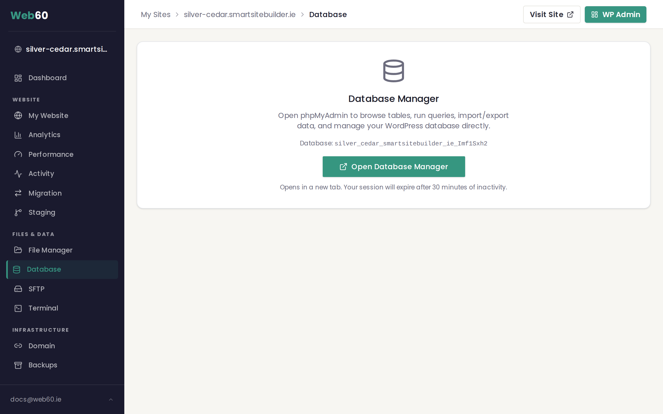Image resolution: width=663 pixels, height=414 pixels.
Task: Open the My Website menu item
Action: click(48, 116)
